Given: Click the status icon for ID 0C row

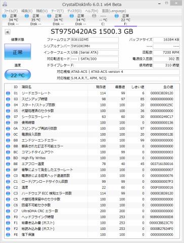Looking at the screenshot, I should pos(8,135).
